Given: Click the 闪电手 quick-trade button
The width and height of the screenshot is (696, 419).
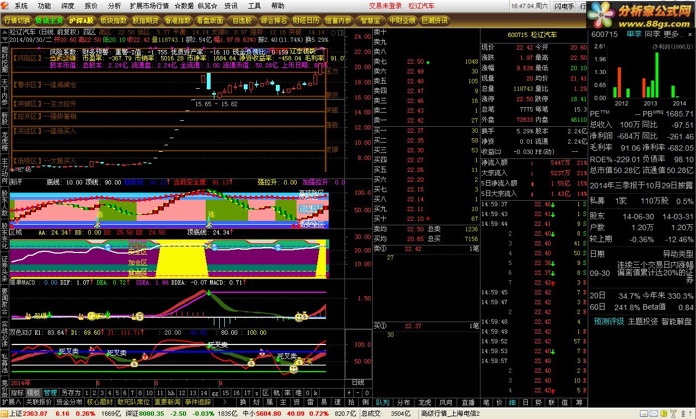Looking at the screenshot, I should tap(564, 6).
